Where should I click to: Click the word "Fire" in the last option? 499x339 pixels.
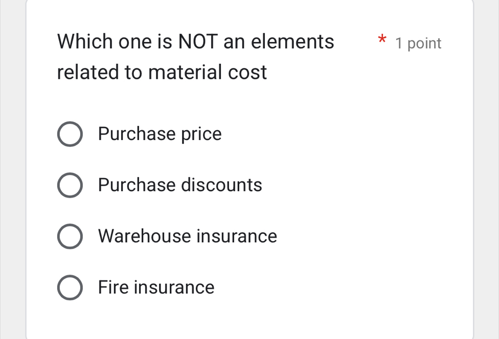113,287
